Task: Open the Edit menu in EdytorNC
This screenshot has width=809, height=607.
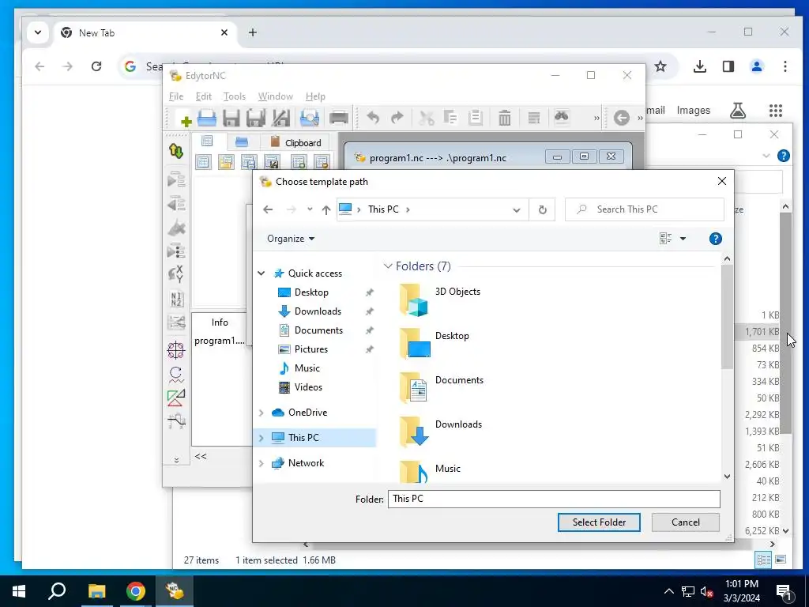Action: 203,96
